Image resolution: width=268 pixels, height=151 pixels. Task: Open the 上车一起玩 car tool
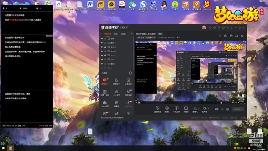(x=105, y=104)
